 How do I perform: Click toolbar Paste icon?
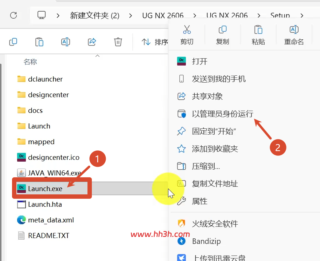point(39,42)
